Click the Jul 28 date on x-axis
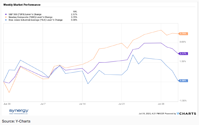 pos(161,104)
